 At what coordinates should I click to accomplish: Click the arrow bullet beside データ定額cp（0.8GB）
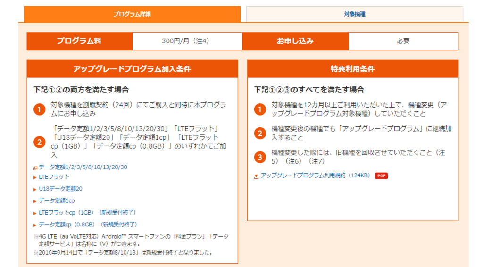coord(35,225)
